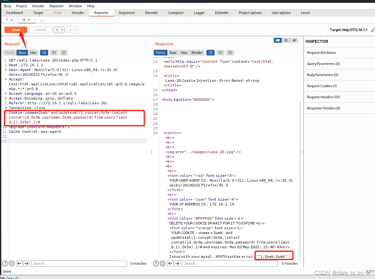Add new Repeater tab via ellipsis
This screenshot has width=375, height=279.
click(x=42, y=20)
